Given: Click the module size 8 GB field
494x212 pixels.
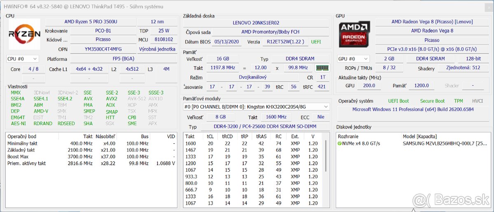Looking at the screenshot, I should coord(221,117).
